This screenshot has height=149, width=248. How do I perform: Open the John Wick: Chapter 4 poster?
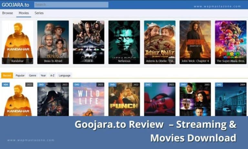point(195,42)
